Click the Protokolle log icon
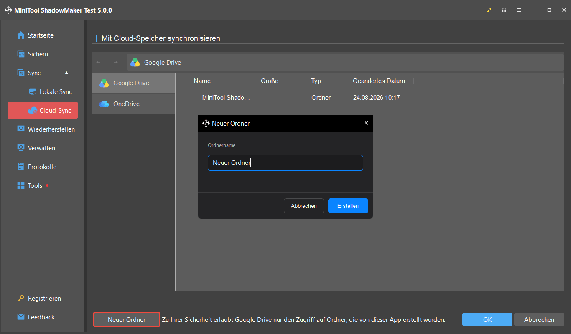This screenshot has width=571, height=334. (21, 167)
